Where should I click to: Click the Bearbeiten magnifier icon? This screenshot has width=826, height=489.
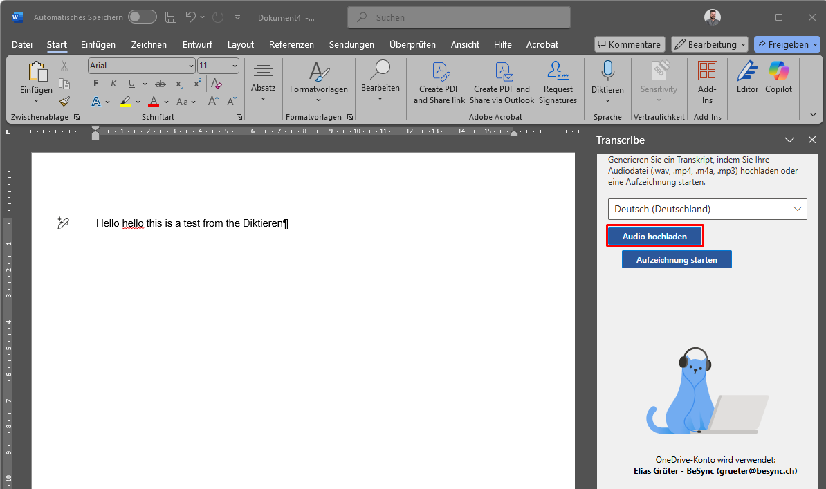(x=380, y=70)
